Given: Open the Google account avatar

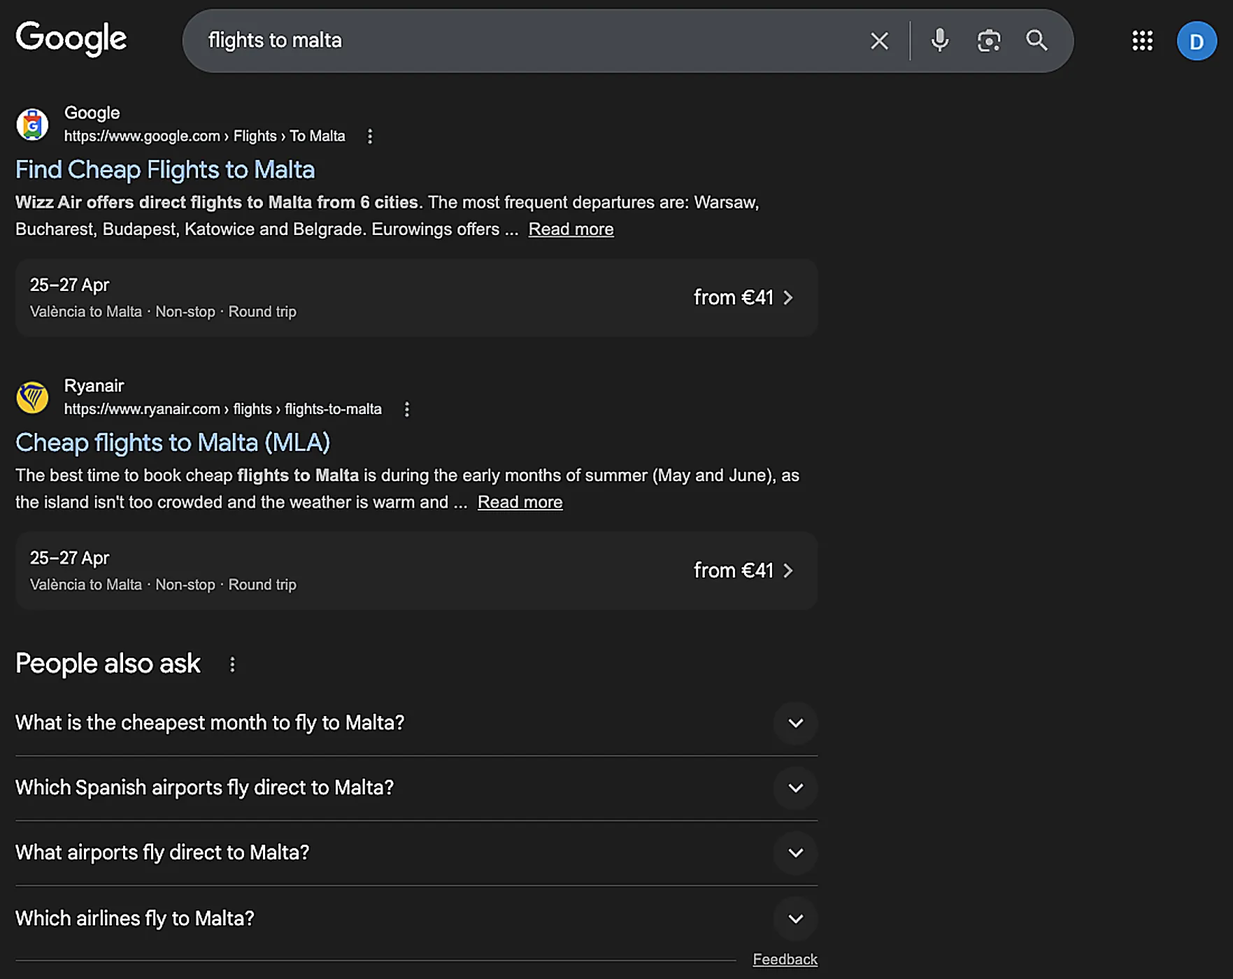Looking at the screenshot, I should 1196,41.
